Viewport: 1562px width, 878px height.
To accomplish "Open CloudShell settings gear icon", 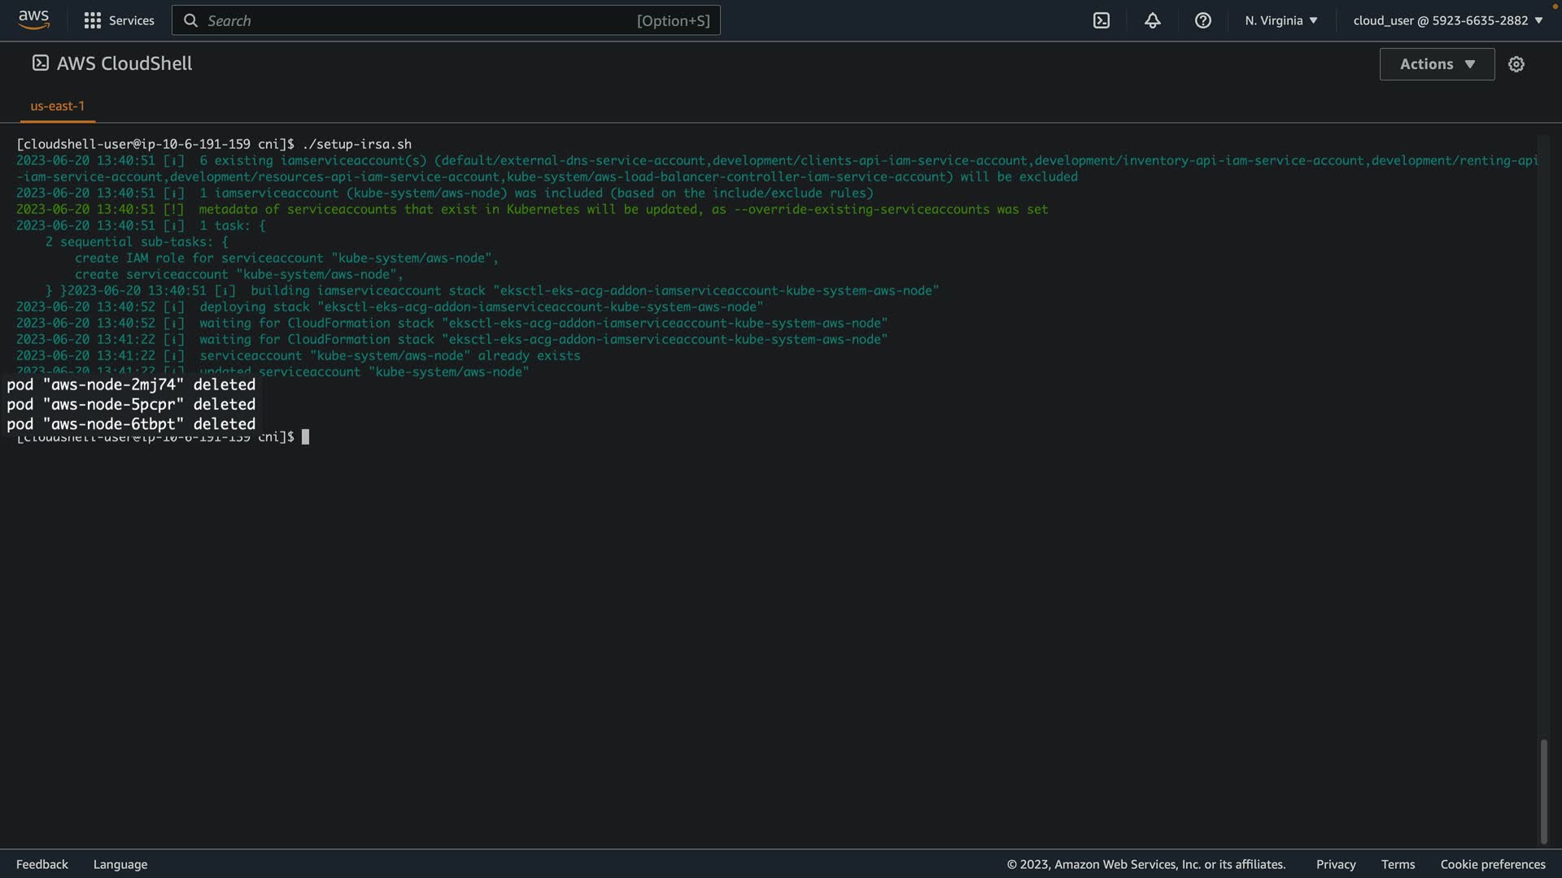I will (x=1516, y=64).
